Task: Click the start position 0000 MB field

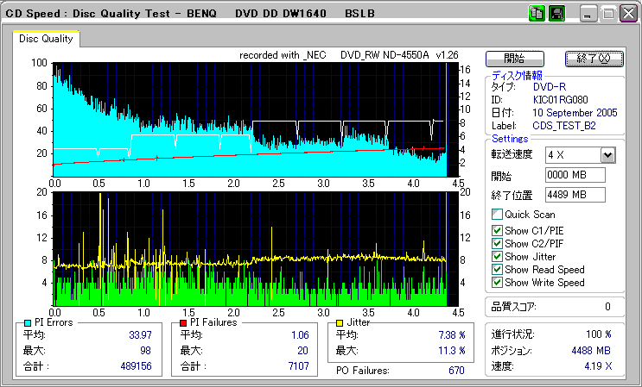Action: 575,175
